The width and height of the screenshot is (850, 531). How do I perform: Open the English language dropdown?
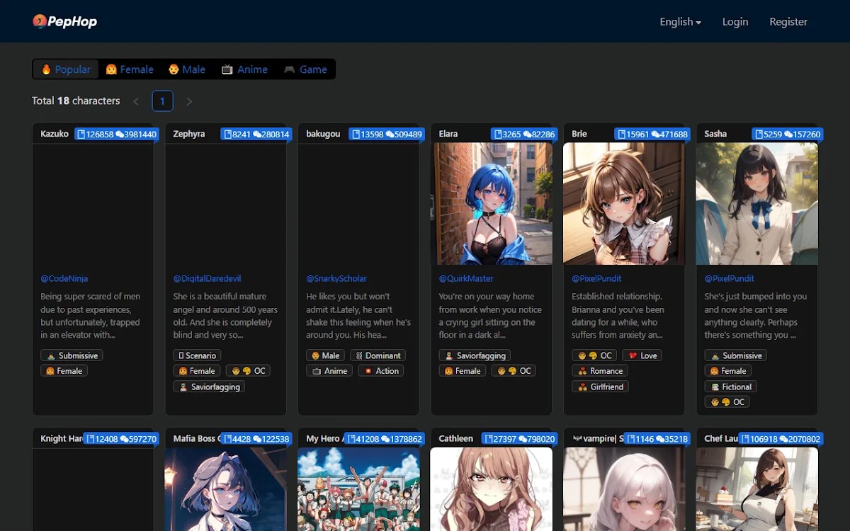point(680,22)
